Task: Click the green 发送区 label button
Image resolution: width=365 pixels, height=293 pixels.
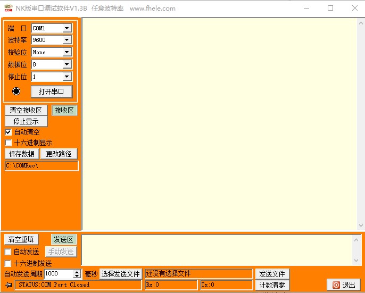Action: pyautogui.click(x=64, y=239)
